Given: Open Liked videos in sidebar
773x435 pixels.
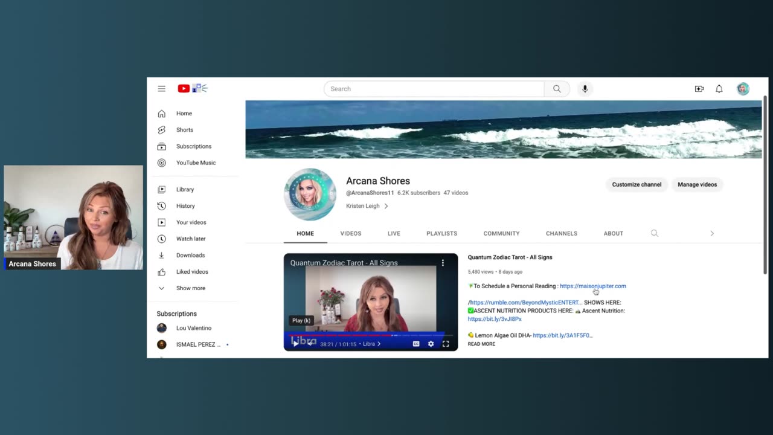Looking at the screenshot, I should tap(193, 272).
